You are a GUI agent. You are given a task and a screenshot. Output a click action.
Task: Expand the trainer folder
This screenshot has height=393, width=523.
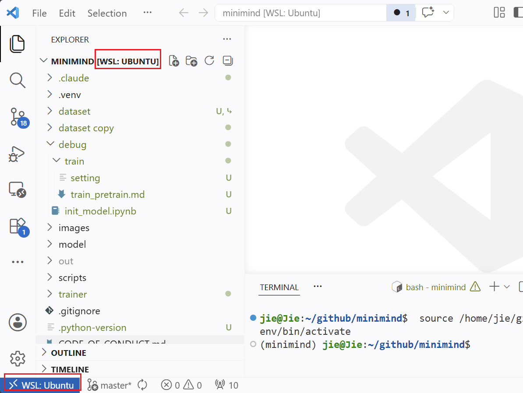140,295
